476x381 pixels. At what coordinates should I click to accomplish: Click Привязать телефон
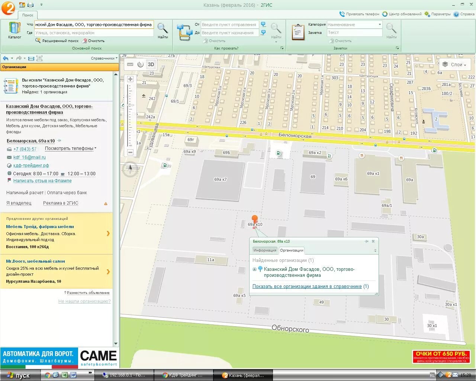[x=359, y=14]
